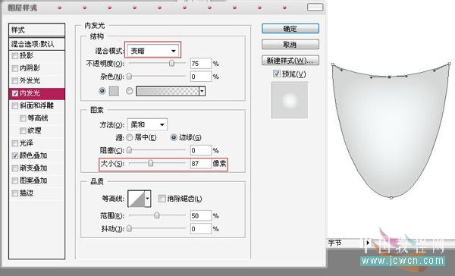Click the noise value field showing 0
Image resolution: width=455 pixels, height=276 pixels.
click(201, 77)
